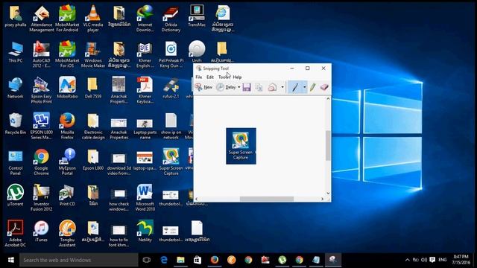
Task: Select the TransMac desktop icon
Action: [x=197, y=16]
